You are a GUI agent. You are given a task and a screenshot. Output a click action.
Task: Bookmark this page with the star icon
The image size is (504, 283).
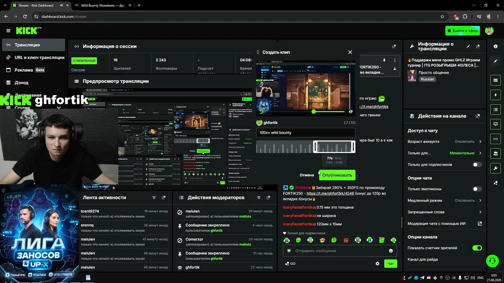click(442, 17)
